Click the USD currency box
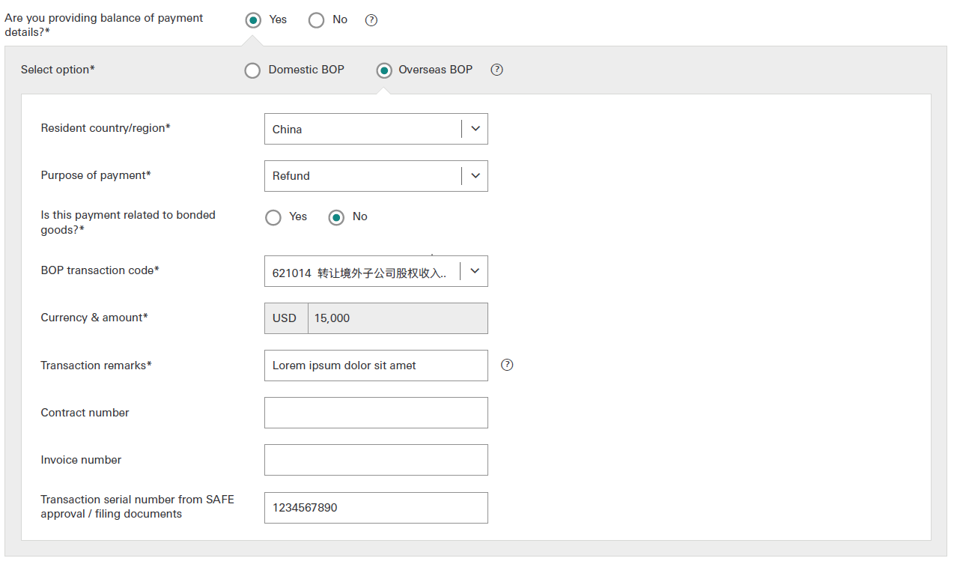957x567 pixels. pos(285,318)
